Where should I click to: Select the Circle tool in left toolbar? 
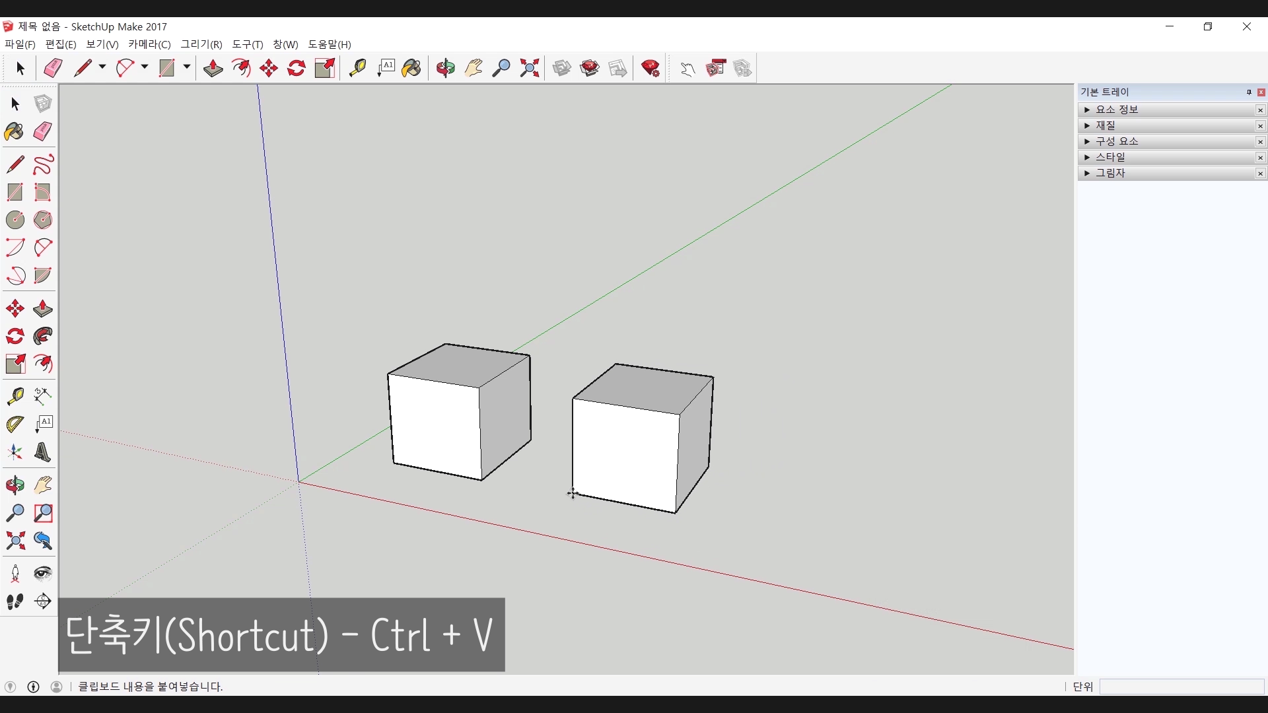click(x=15, y=220)
